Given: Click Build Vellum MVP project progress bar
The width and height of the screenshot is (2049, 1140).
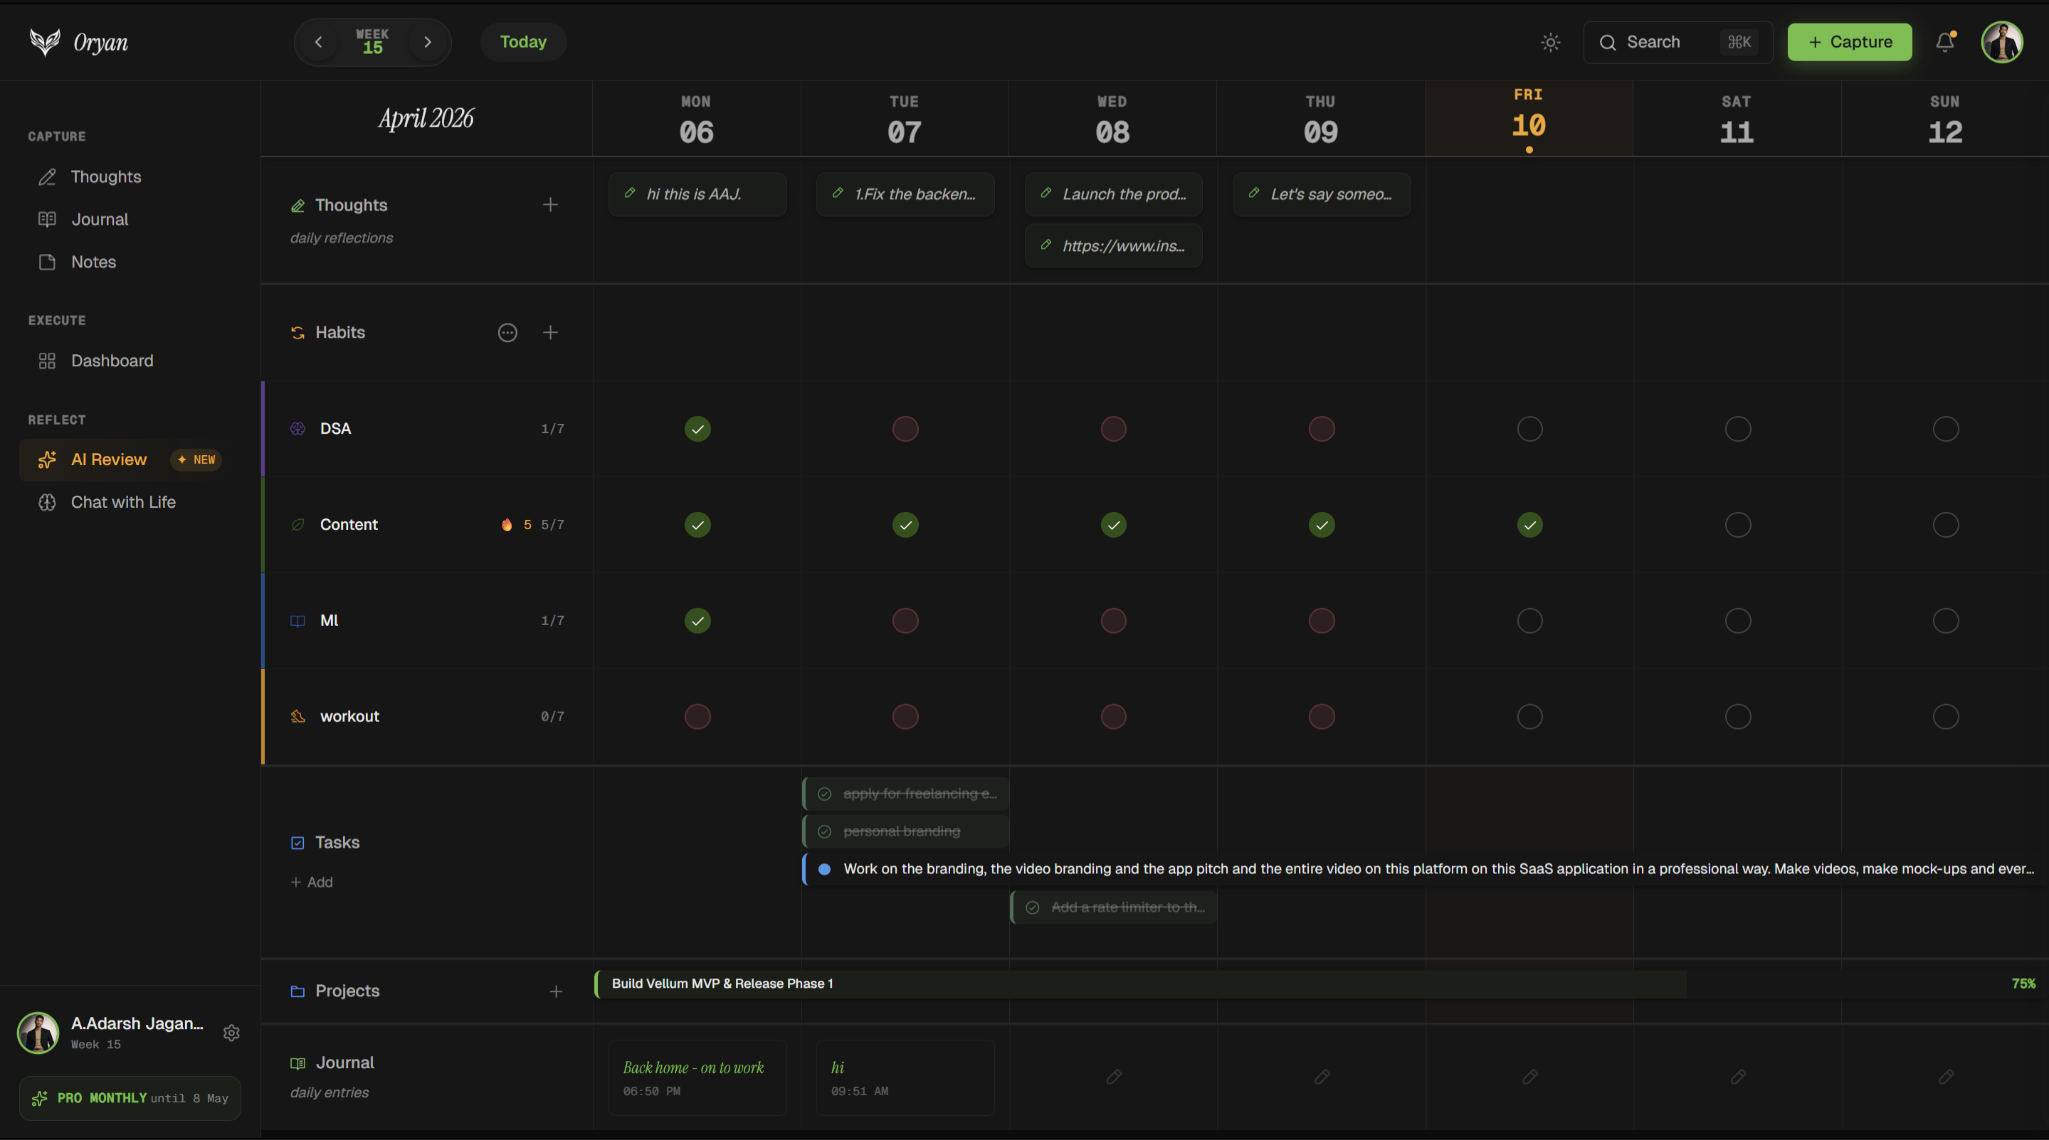Looking at the screenshot, I should (1137, 984).
